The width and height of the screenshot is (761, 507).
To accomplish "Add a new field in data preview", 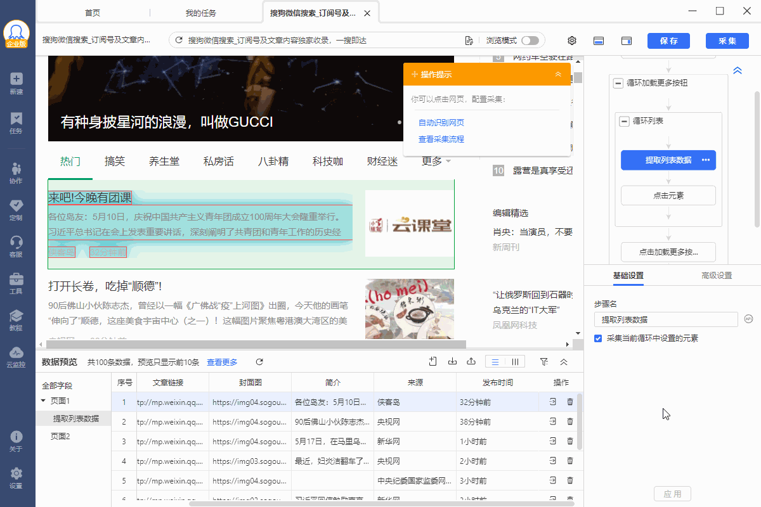I will point(433,361).
